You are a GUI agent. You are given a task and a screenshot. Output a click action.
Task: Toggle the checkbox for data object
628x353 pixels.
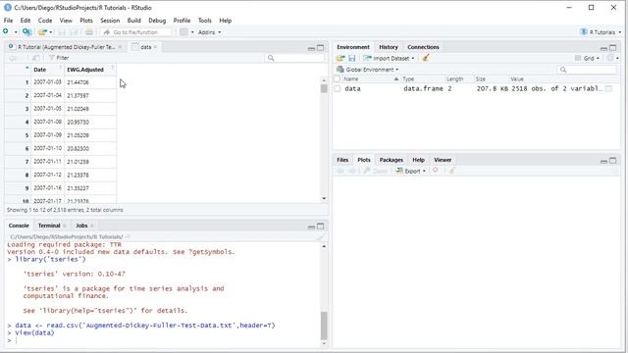coord(338,89)
